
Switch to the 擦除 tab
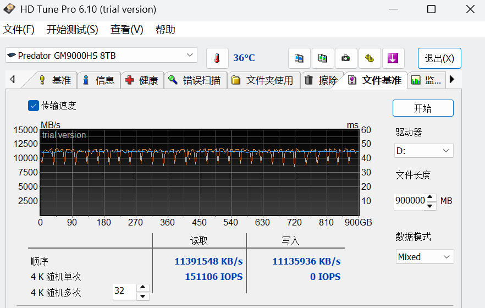click(322, 80)
